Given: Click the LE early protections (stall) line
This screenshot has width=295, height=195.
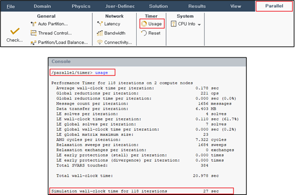Looking at the screenshot, I should 140,155.
